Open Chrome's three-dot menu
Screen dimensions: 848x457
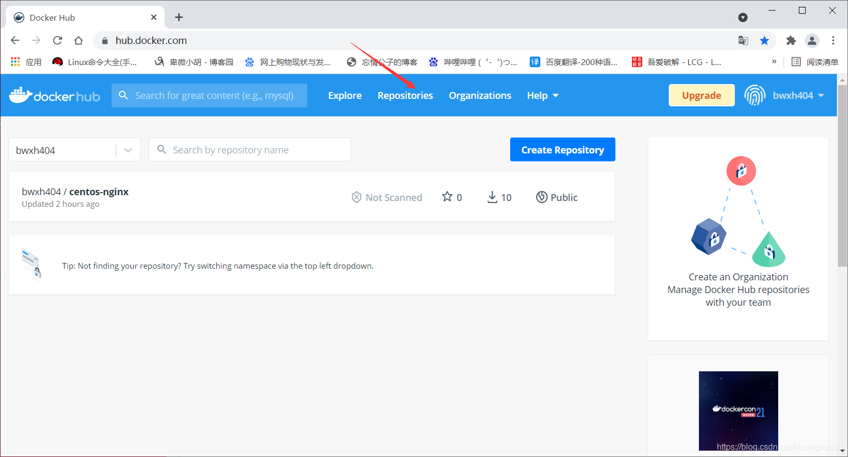[x=833, y=40]
